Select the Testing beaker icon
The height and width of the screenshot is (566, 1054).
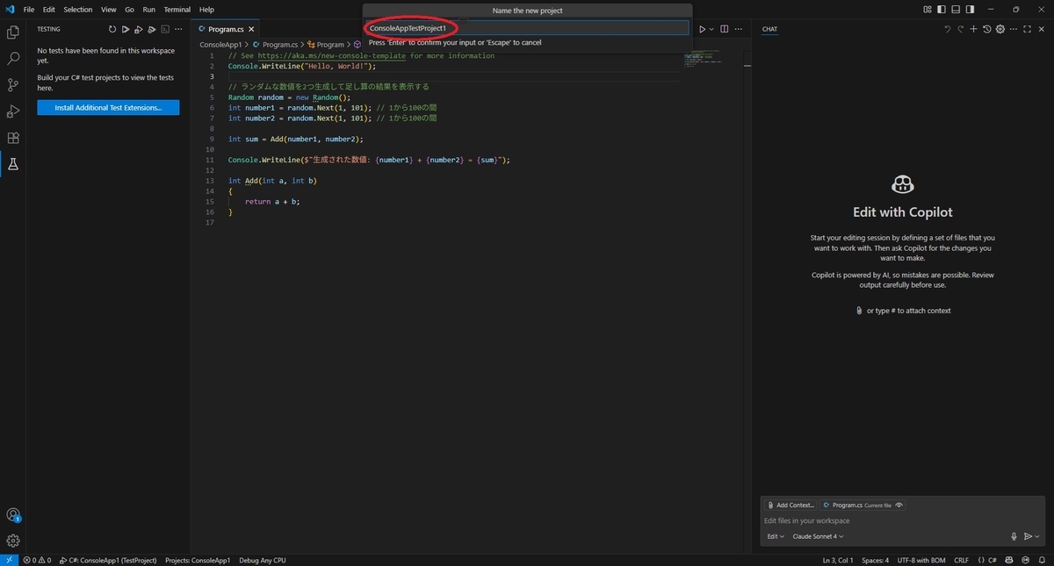click(x=13, y=164)
